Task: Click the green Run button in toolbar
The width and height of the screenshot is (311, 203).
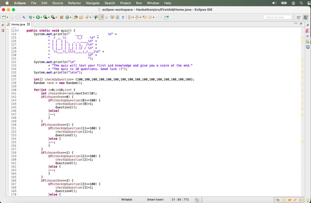Action: (38, 17)
